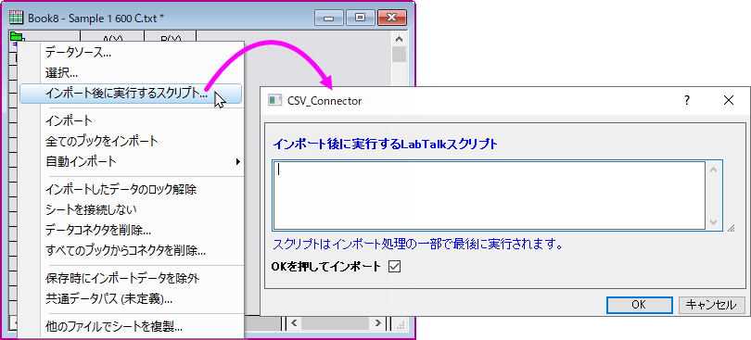Select 保存時にインポートデータを除外

coord(131,278)
